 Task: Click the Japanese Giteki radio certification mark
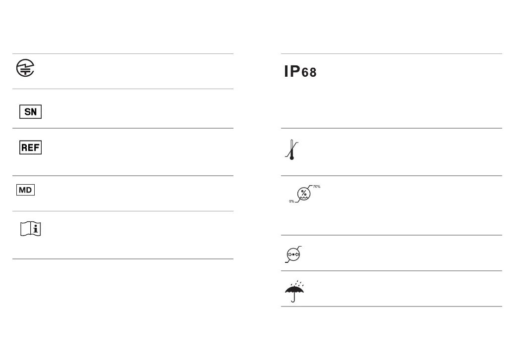point(25,68)
